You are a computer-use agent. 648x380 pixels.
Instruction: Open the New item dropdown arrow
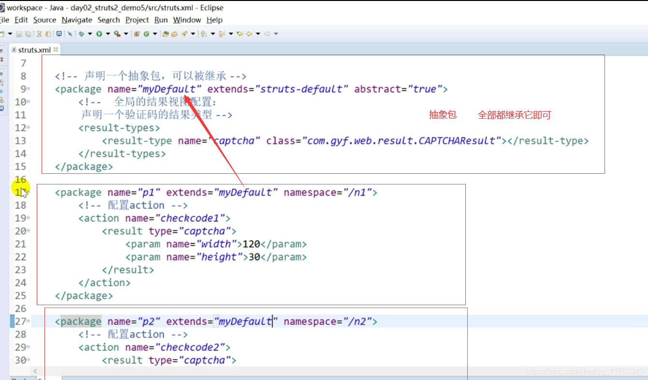[10, 34]
